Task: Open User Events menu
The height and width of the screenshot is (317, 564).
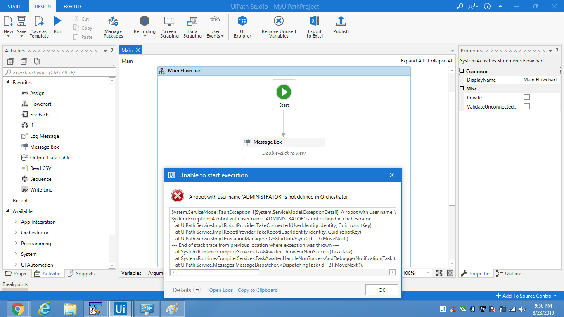Action: click(215, 27)
